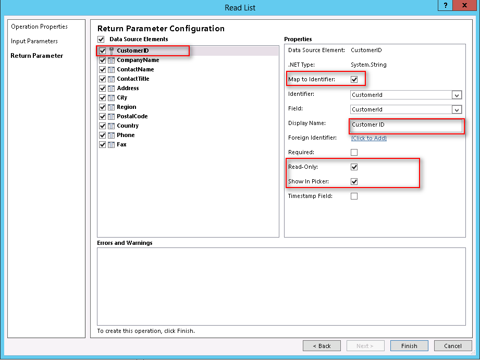Image resolution: width=480 pixels, height=360 pixels.
Task: Click the Foreign Identifier 'Click to Add' link
Action: 369,138
